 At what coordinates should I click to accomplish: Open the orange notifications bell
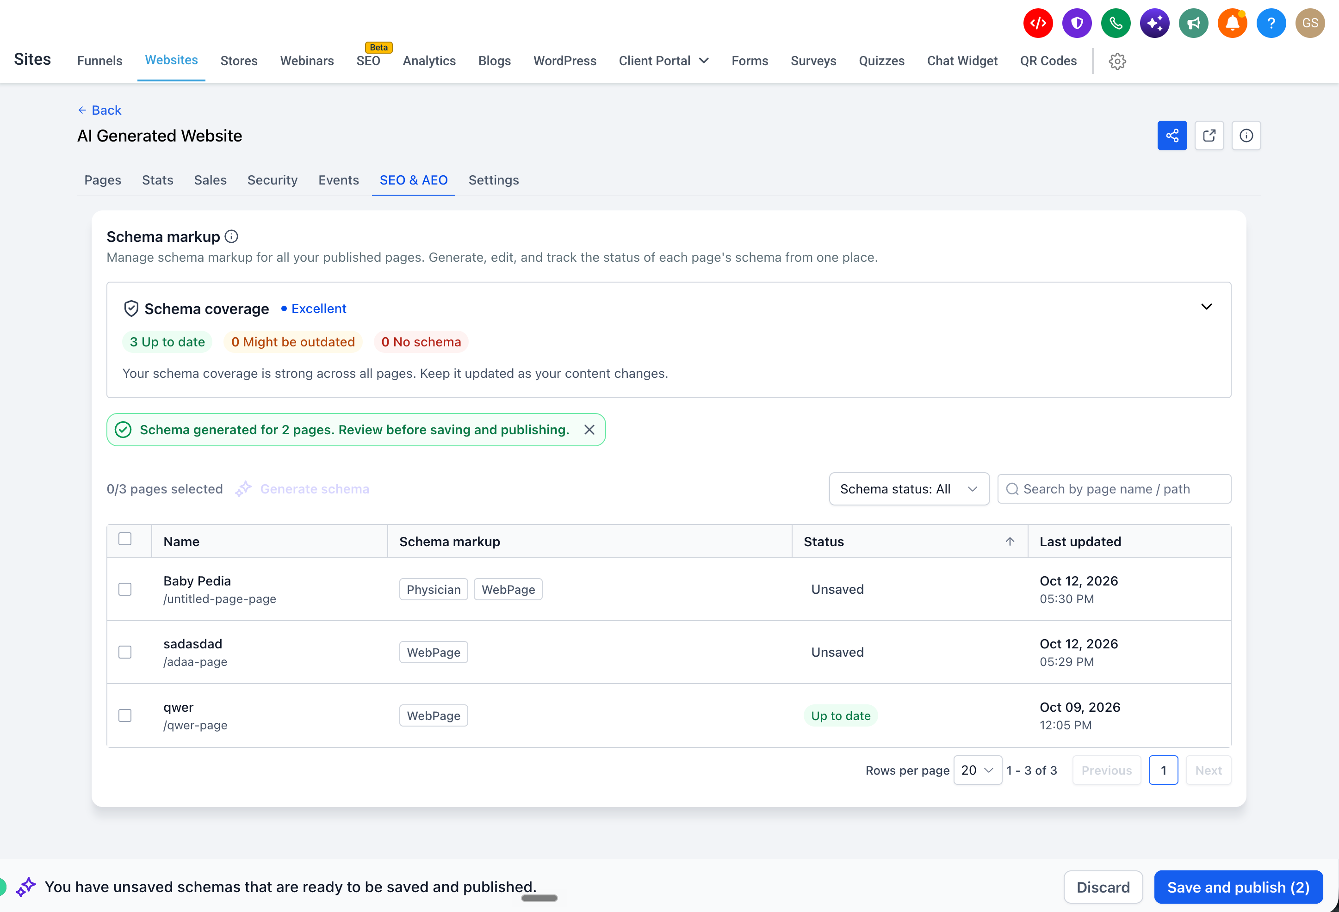pyautogui.click(x=1233, y=23)
